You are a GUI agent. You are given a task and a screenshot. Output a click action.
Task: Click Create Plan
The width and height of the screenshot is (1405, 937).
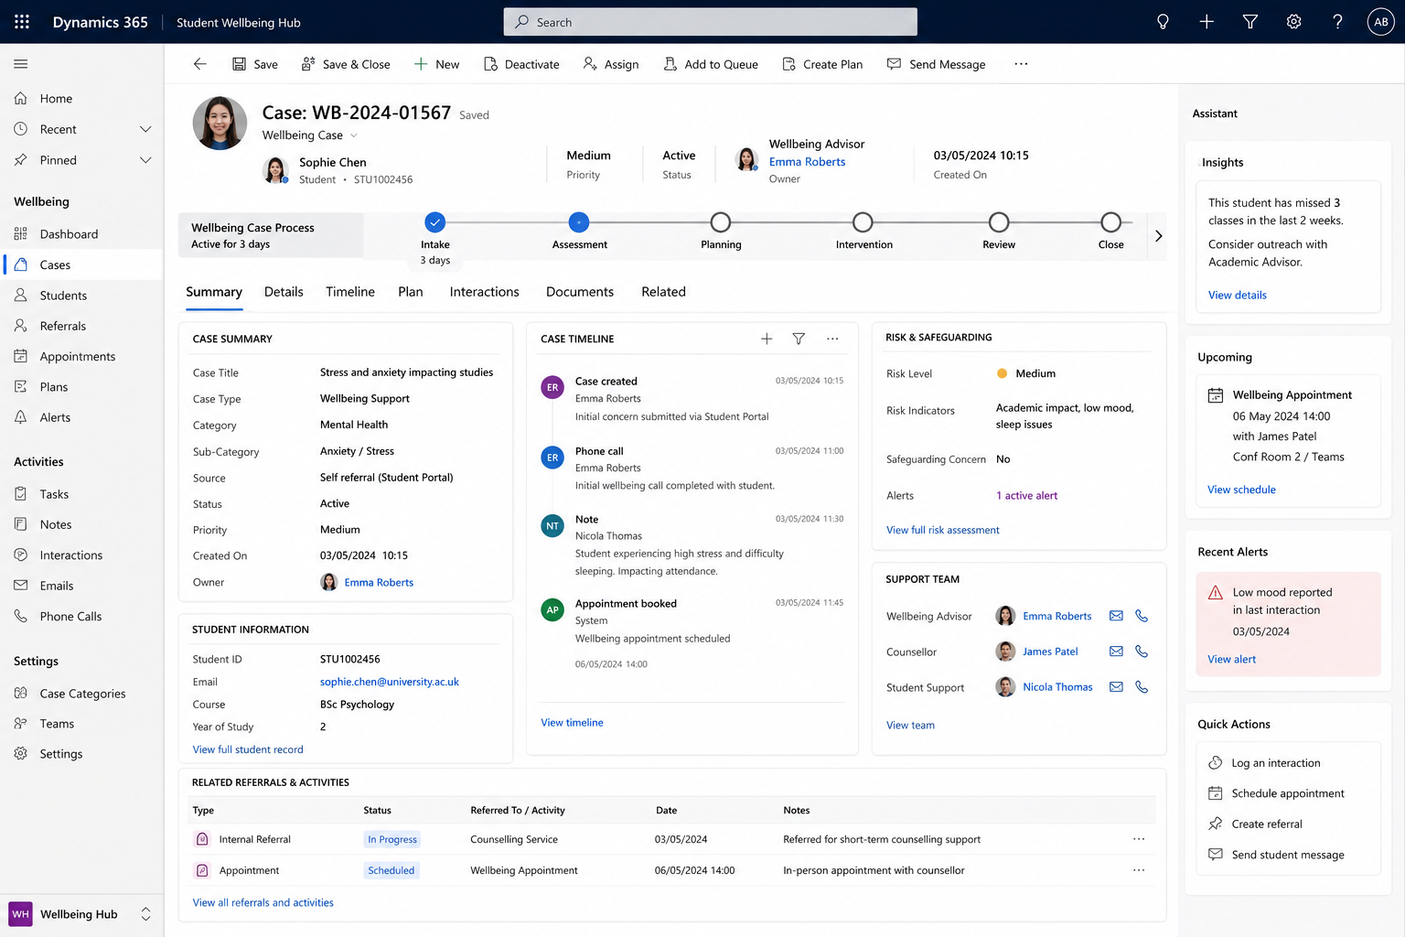822,64
